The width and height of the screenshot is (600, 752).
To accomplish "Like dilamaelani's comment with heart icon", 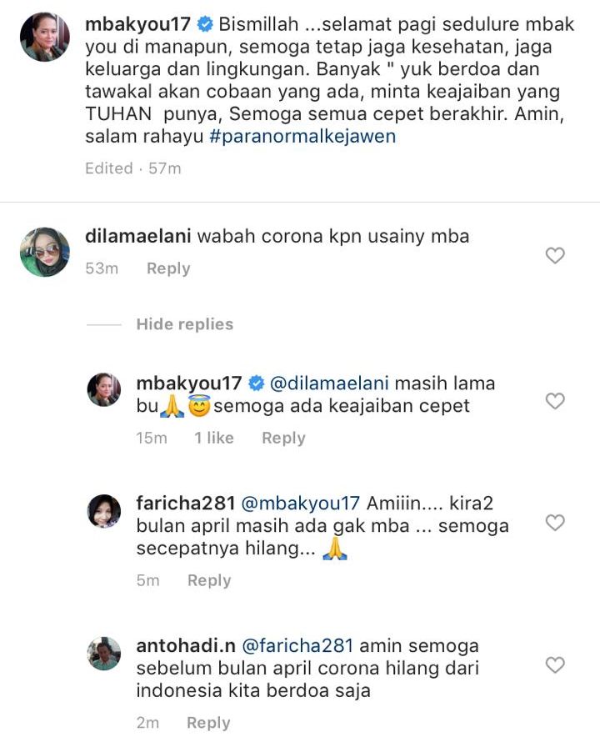I will click(555, 256).
